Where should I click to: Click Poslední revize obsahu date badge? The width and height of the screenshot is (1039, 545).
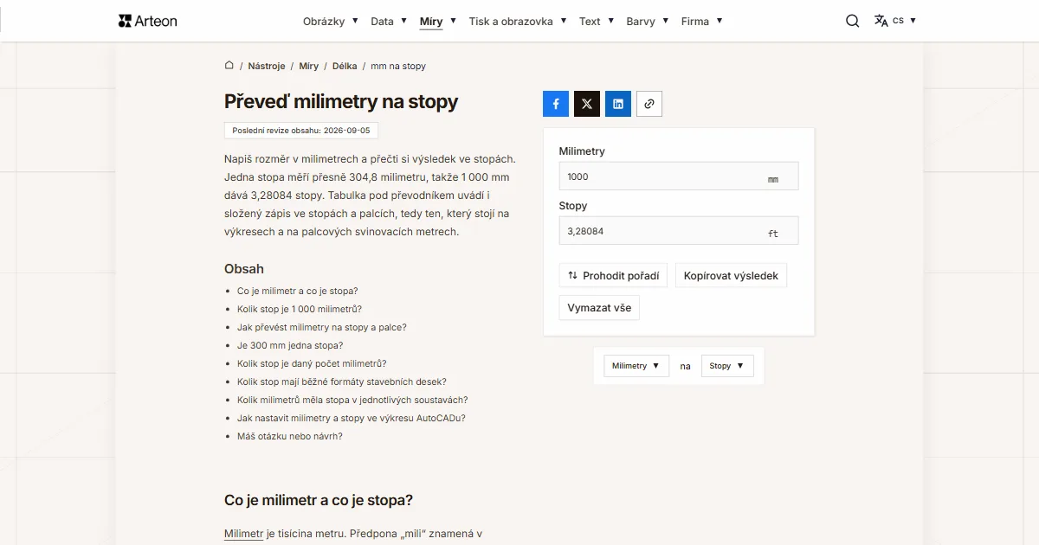[301, 131]
